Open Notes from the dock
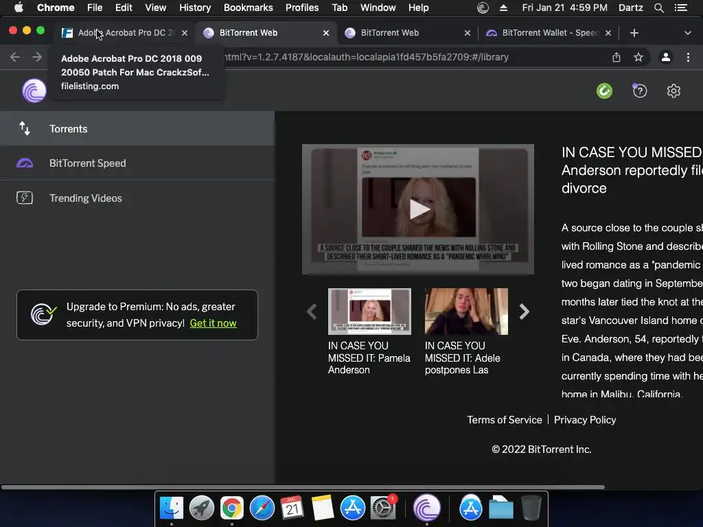The image size is (703, 527). (x=322, y=508)
